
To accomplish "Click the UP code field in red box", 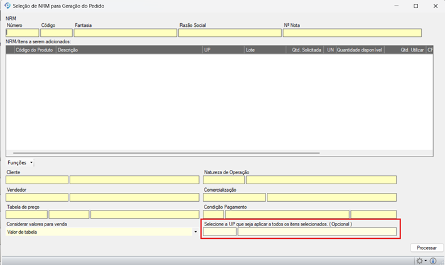I will point(220,232).
